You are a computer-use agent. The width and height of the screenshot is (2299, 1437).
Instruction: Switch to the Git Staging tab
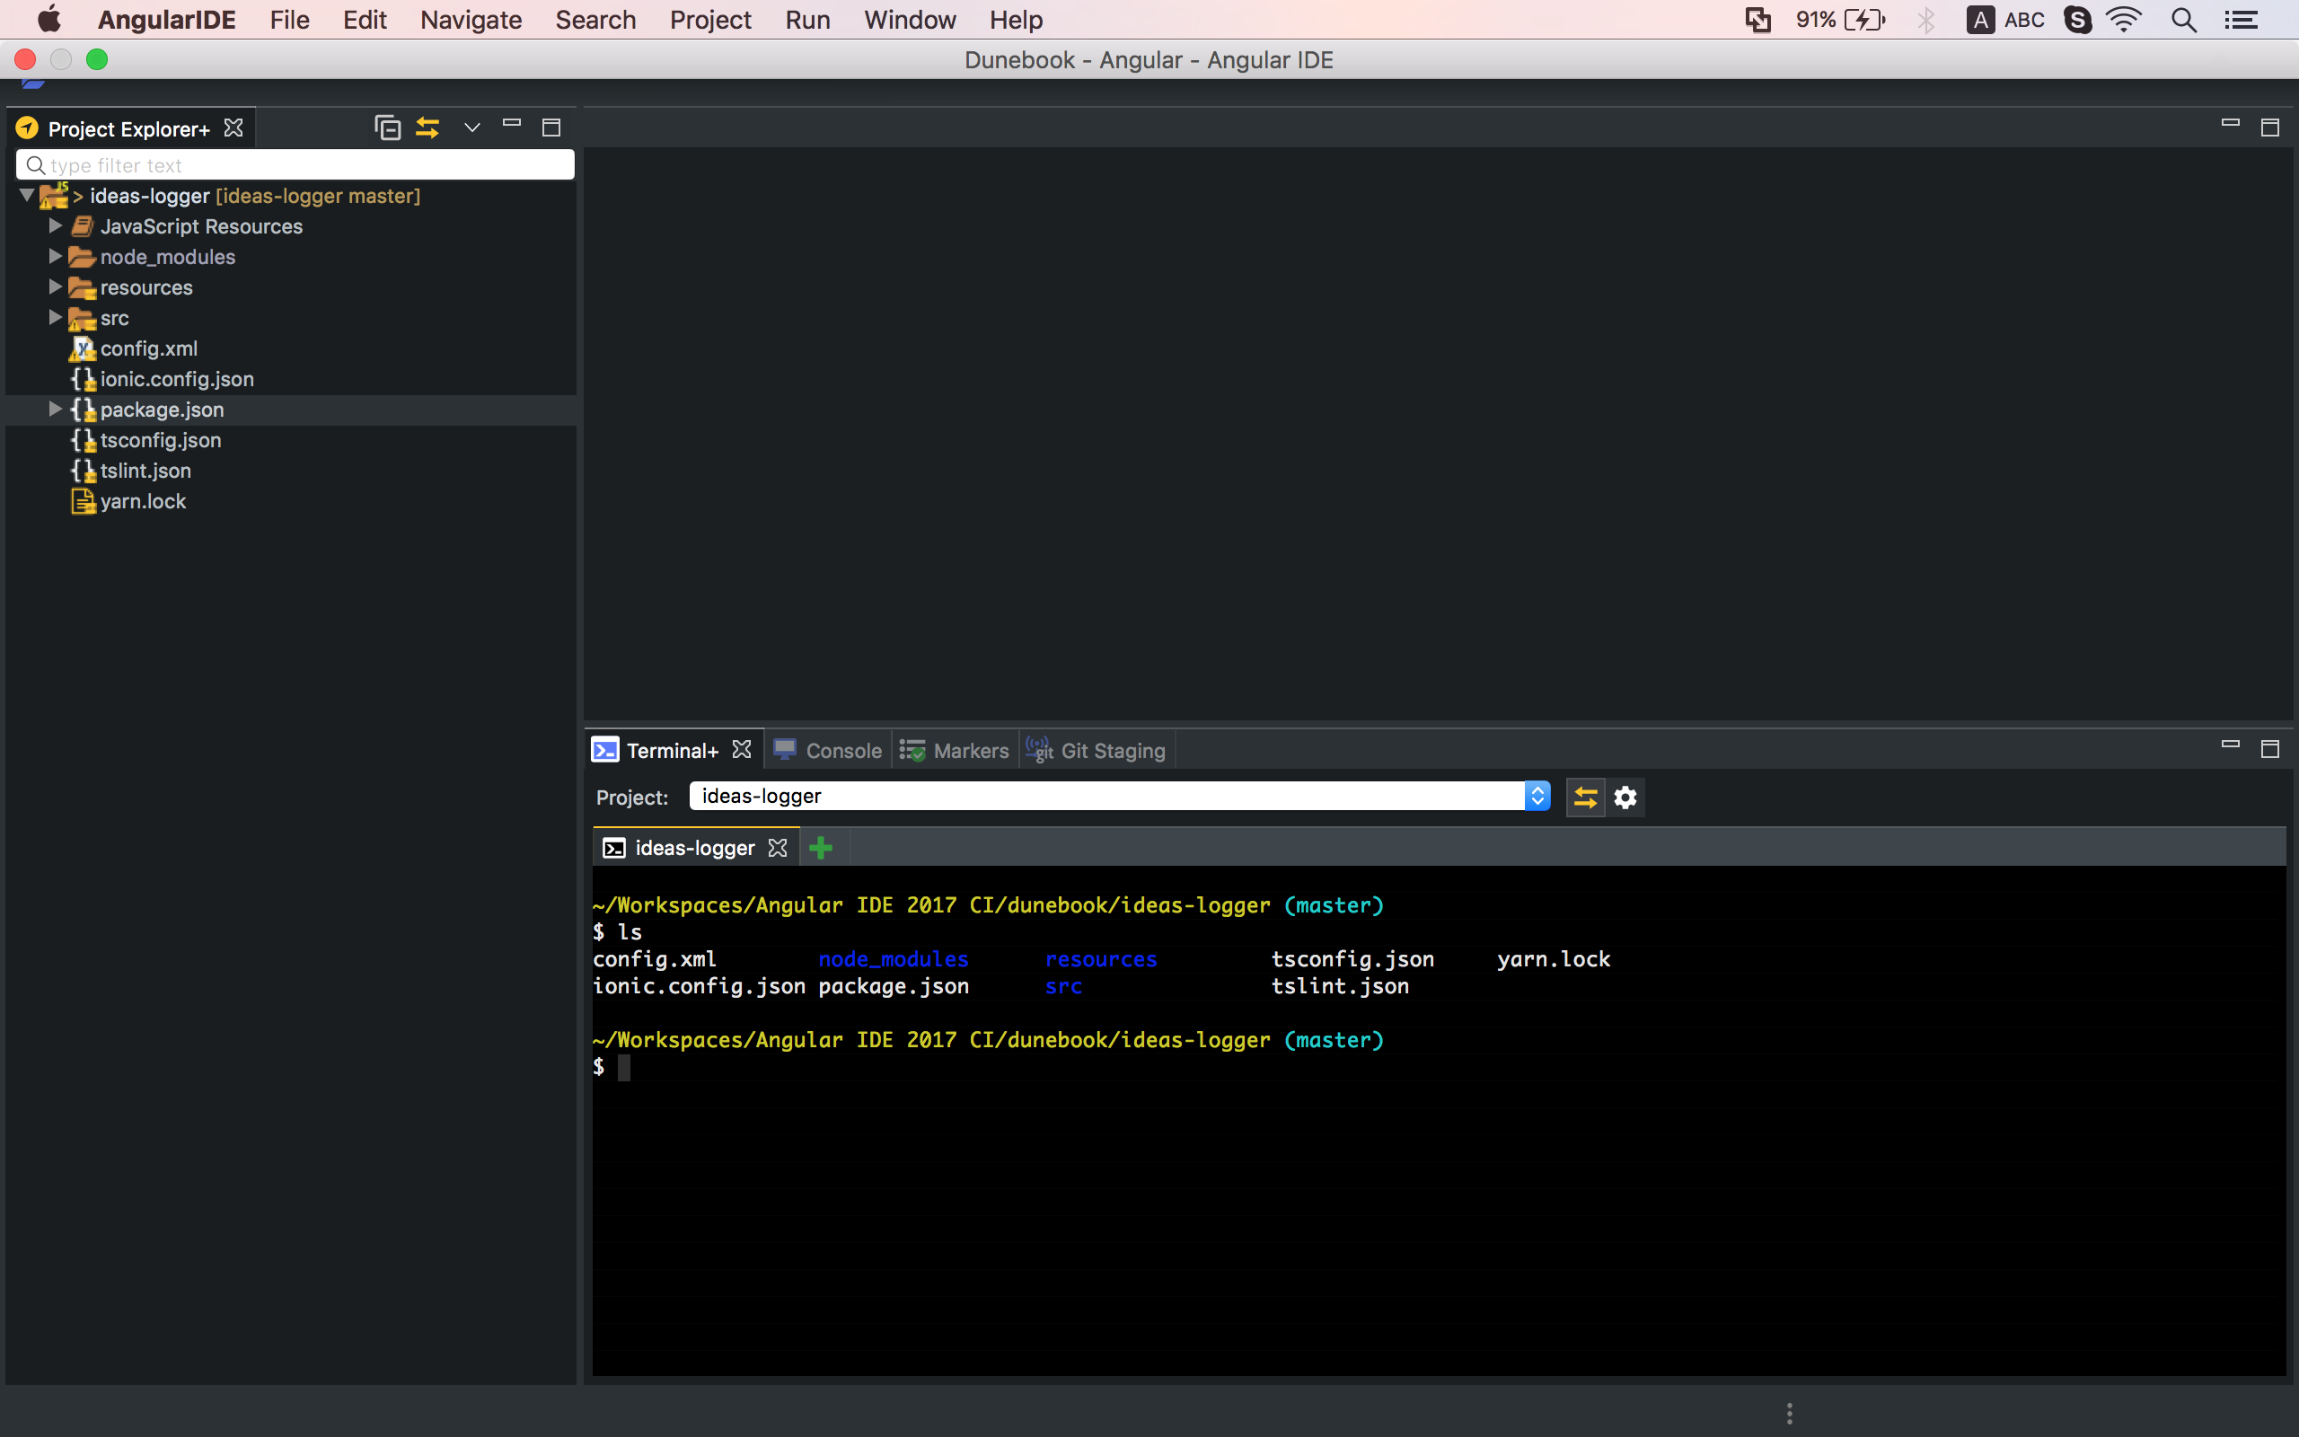1096,751
